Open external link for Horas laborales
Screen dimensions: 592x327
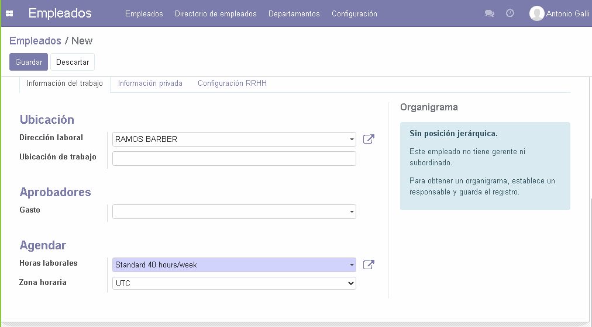tap(369, 265)
